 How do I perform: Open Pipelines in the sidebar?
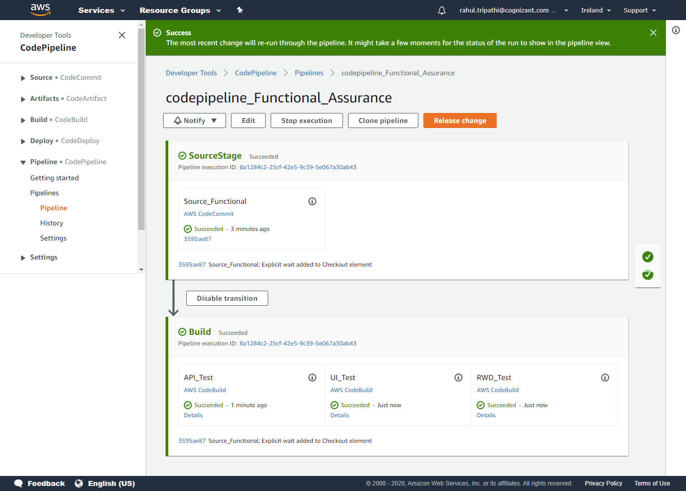44,193
